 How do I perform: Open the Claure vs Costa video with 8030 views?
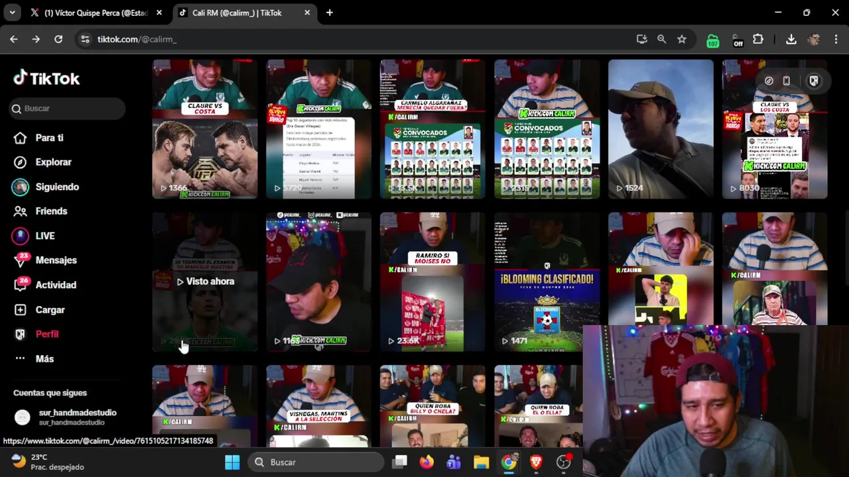tap(775, 129)
